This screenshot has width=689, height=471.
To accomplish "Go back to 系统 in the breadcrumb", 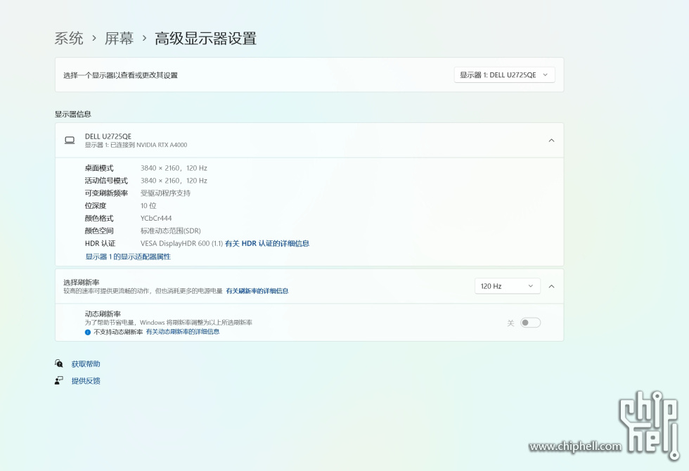I will point(69,38).
